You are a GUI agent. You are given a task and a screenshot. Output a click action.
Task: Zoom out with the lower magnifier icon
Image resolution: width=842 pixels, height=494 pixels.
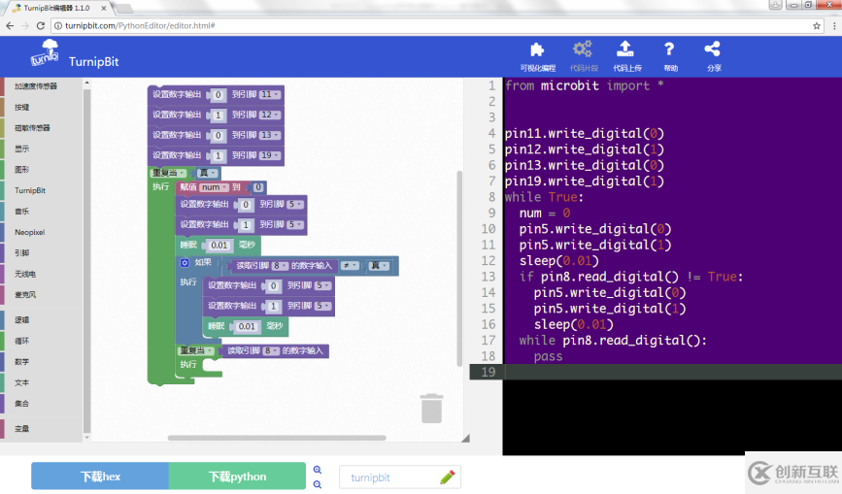(318, 484)
